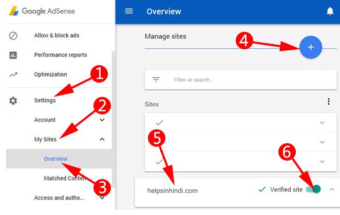
Task: Click the sidebar scrollbar
Action: tap(114, 119)
